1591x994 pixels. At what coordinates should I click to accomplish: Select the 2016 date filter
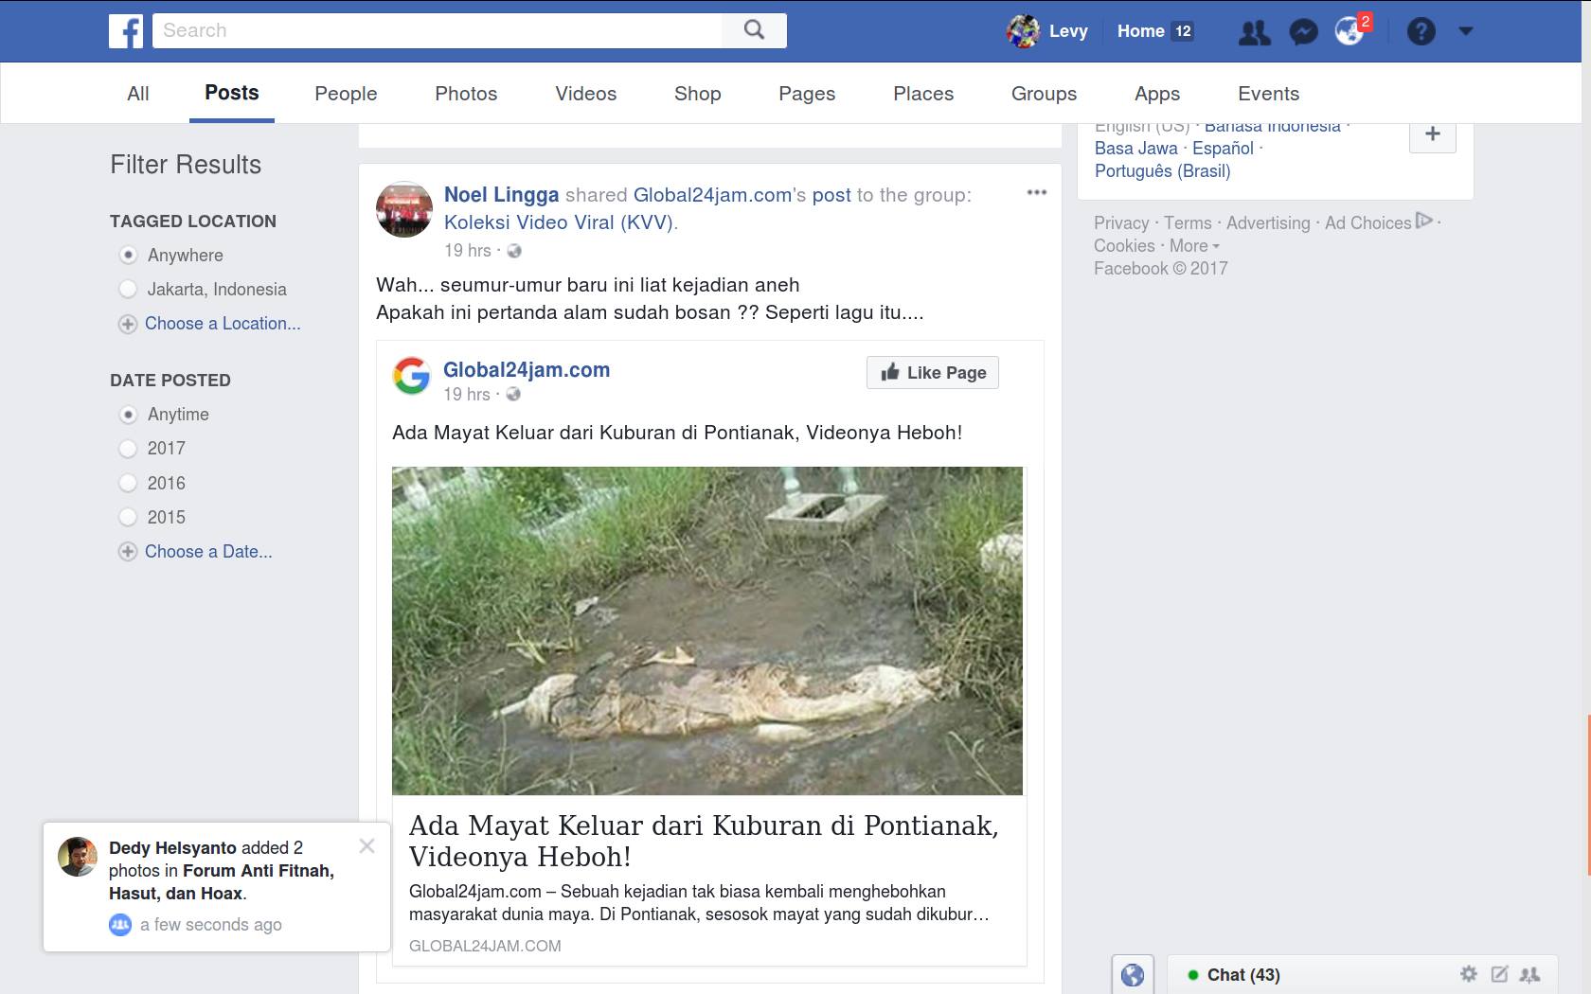[128, 484]
